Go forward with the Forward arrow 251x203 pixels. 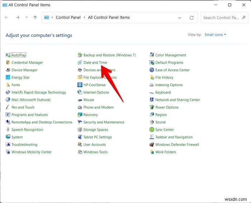pyautogui.click(x=18, y=17)
